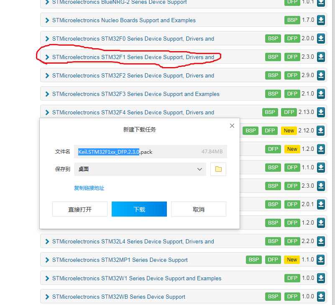Download the pack version 2.12.0
335x305 pixels.
click(x=321, y=130)
